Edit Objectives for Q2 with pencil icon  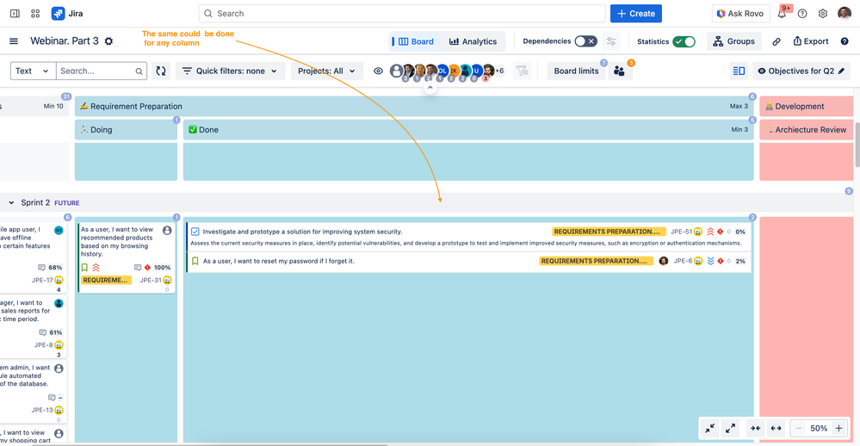click(x=841, y=71)
